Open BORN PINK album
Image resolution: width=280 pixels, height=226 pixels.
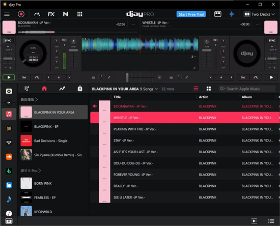click(53, 183)
